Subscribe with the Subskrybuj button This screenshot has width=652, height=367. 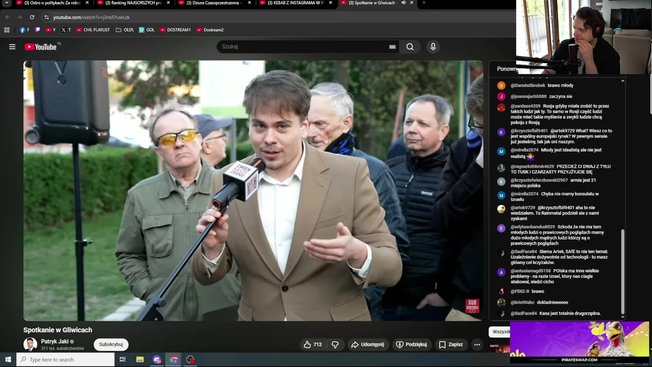click(111, 345)
